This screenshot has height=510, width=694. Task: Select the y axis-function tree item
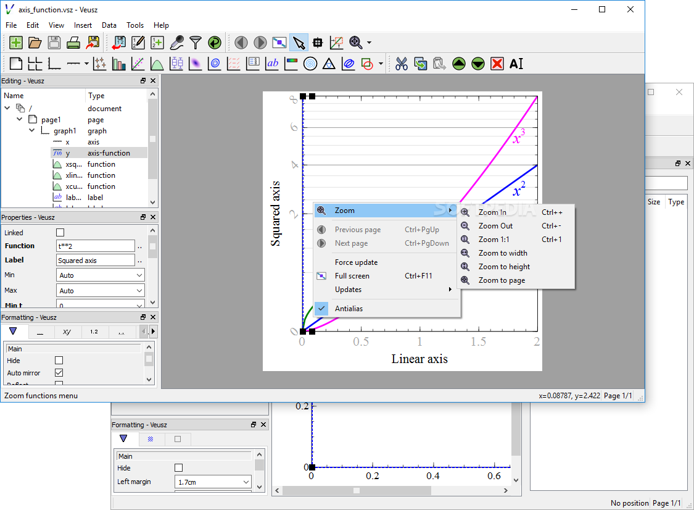(99, 153)
